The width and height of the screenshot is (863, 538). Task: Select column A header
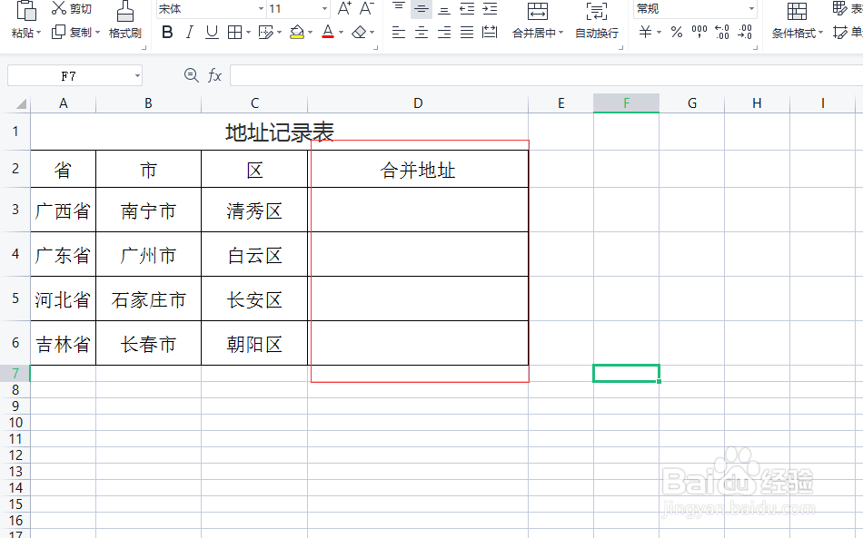pyautogui.click(x=64, y=103)
